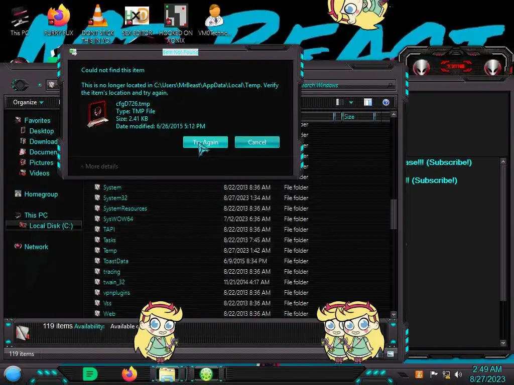
Task: Open the FURRY FUX Firefox desktop shortcut
Action: click(58, 21)
